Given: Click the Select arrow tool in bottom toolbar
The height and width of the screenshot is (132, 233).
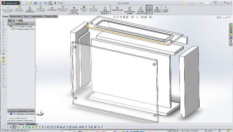Looking at the screenshot, I should coord(14,127).
